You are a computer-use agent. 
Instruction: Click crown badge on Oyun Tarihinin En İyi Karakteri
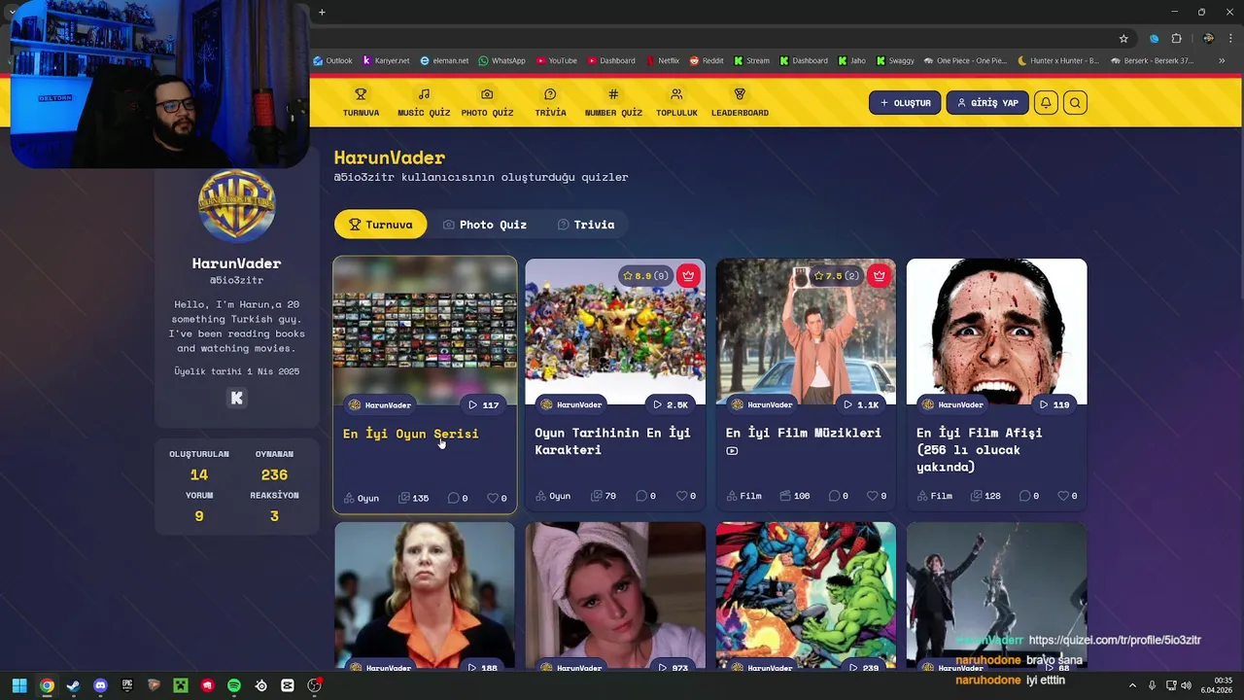click(x=688, y=276)
